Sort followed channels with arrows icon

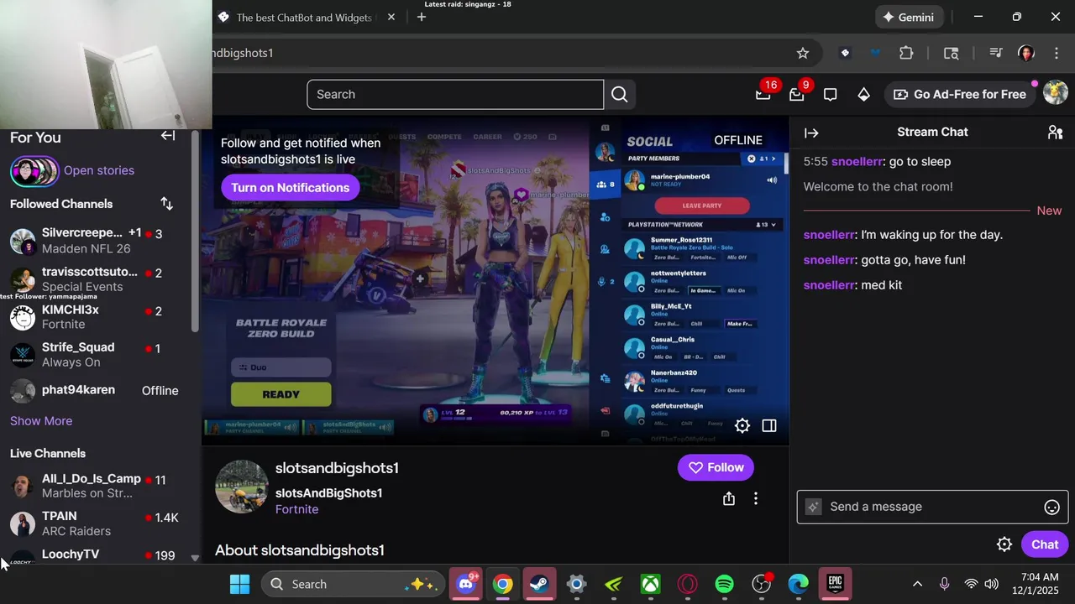click(x=166, y=204)
